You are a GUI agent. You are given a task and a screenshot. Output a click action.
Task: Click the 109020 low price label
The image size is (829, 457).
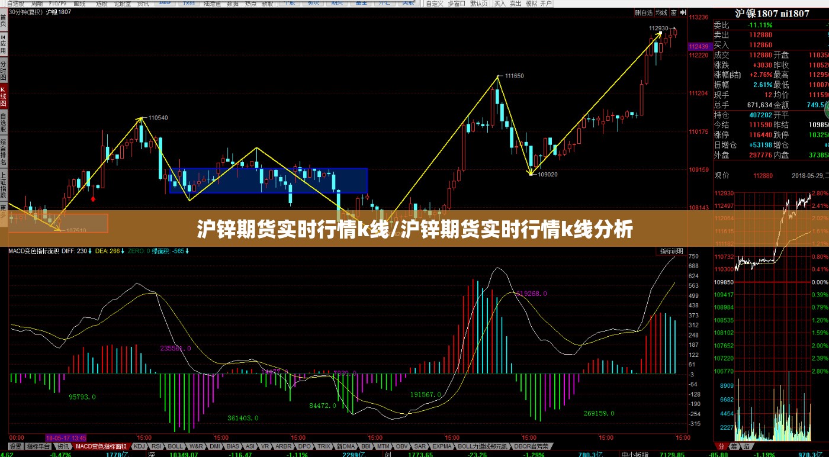(548, 175)
